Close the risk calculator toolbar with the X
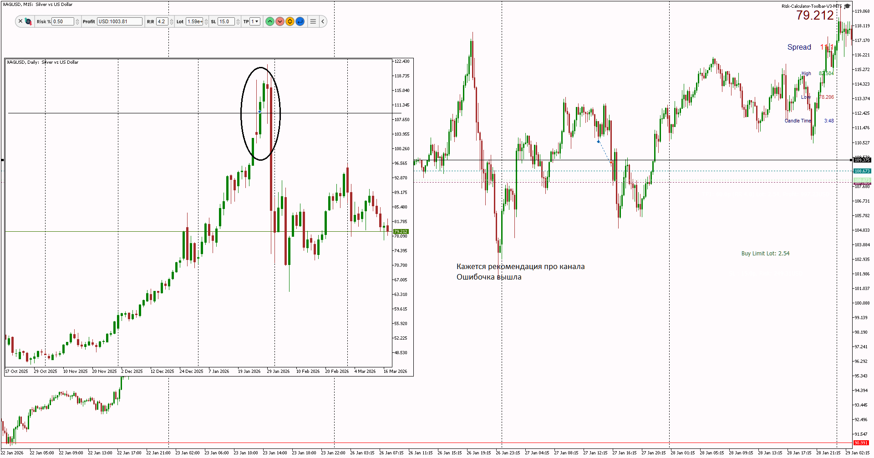The image size is (874, 458). [x=20, y=21]
